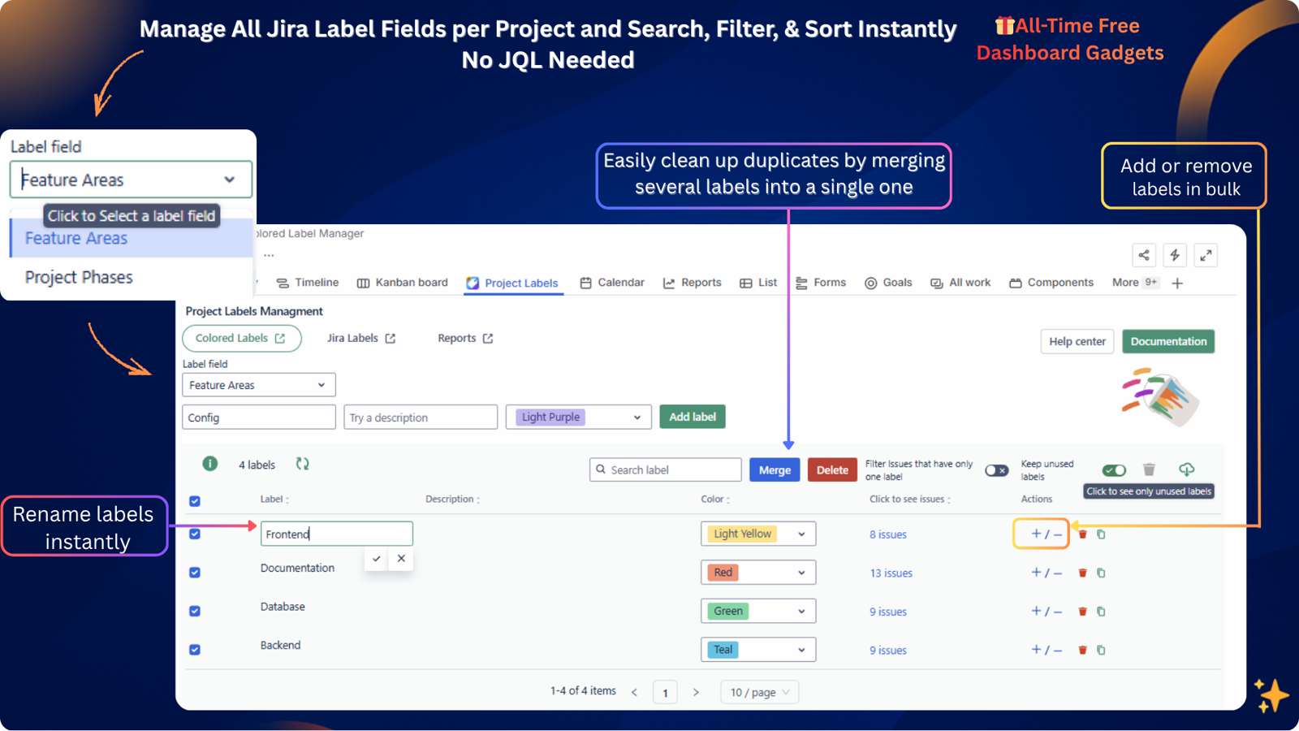Expand the view with the fullscreen arrows icon
The width and height of the screenshot is (1299, 731).
click(1206, 255)
